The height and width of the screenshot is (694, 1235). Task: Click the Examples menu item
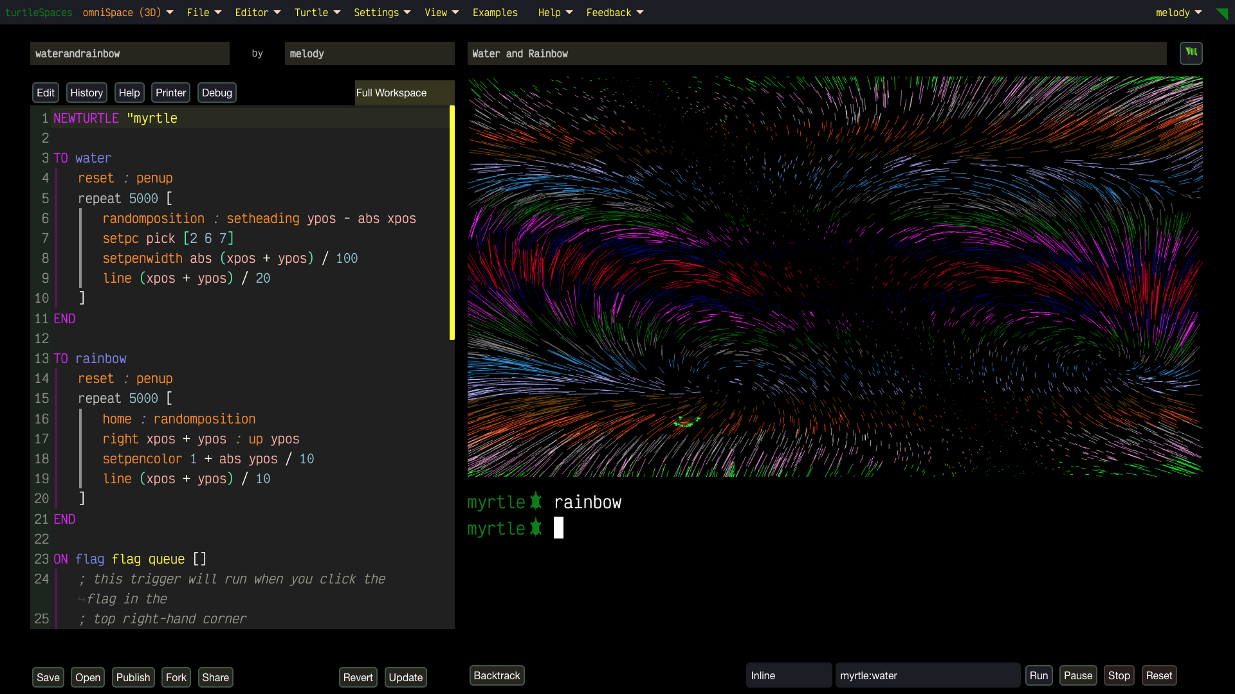pos(495,13)
